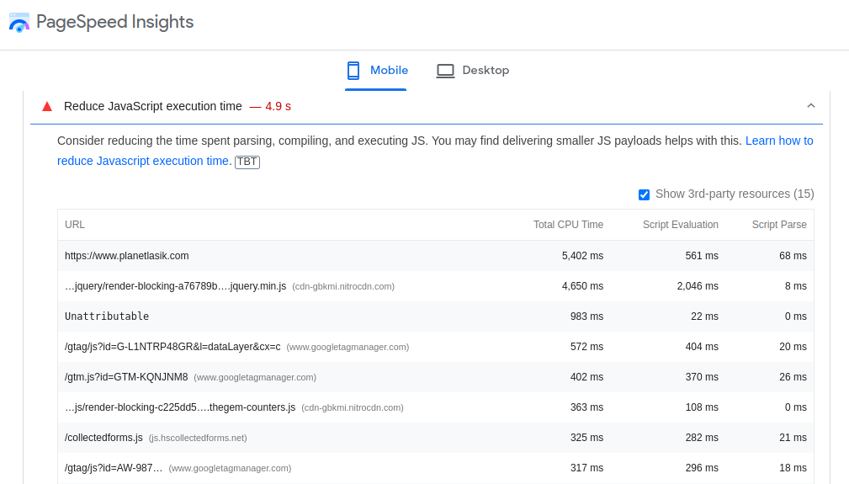Switch to the Desktop tab

(473, 71)
